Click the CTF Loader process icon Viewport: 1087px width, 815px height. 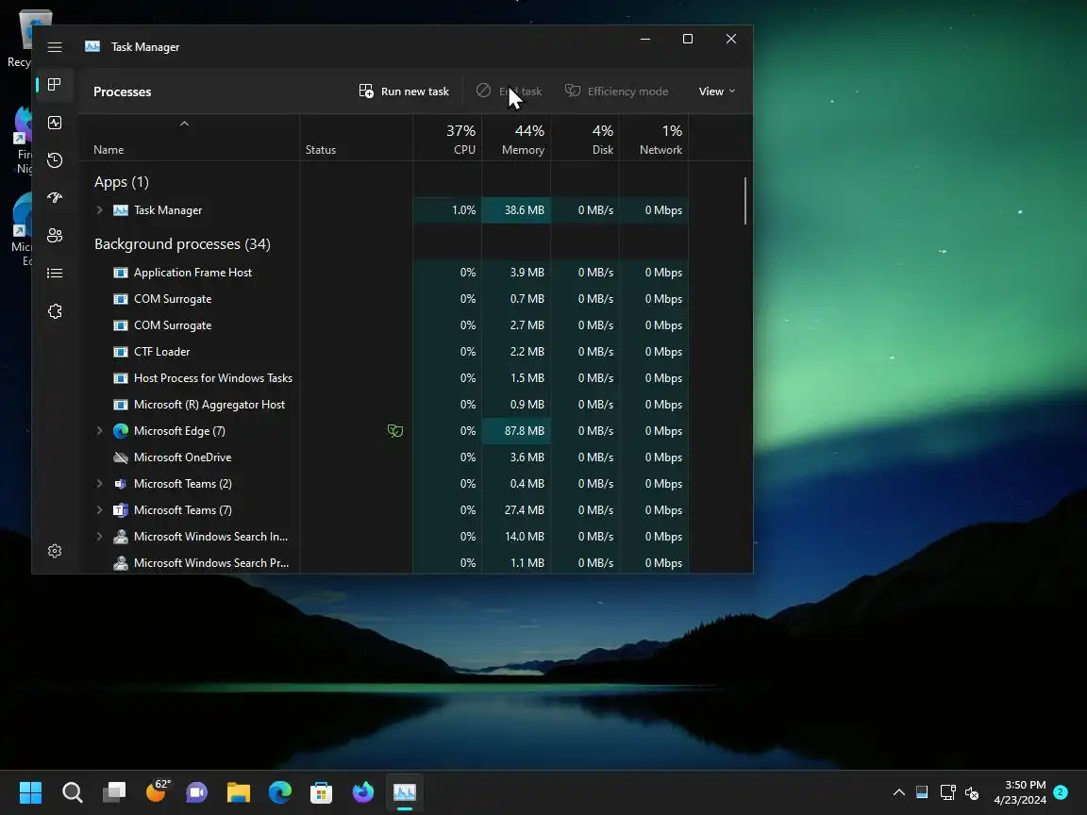[x=121, y=351]
